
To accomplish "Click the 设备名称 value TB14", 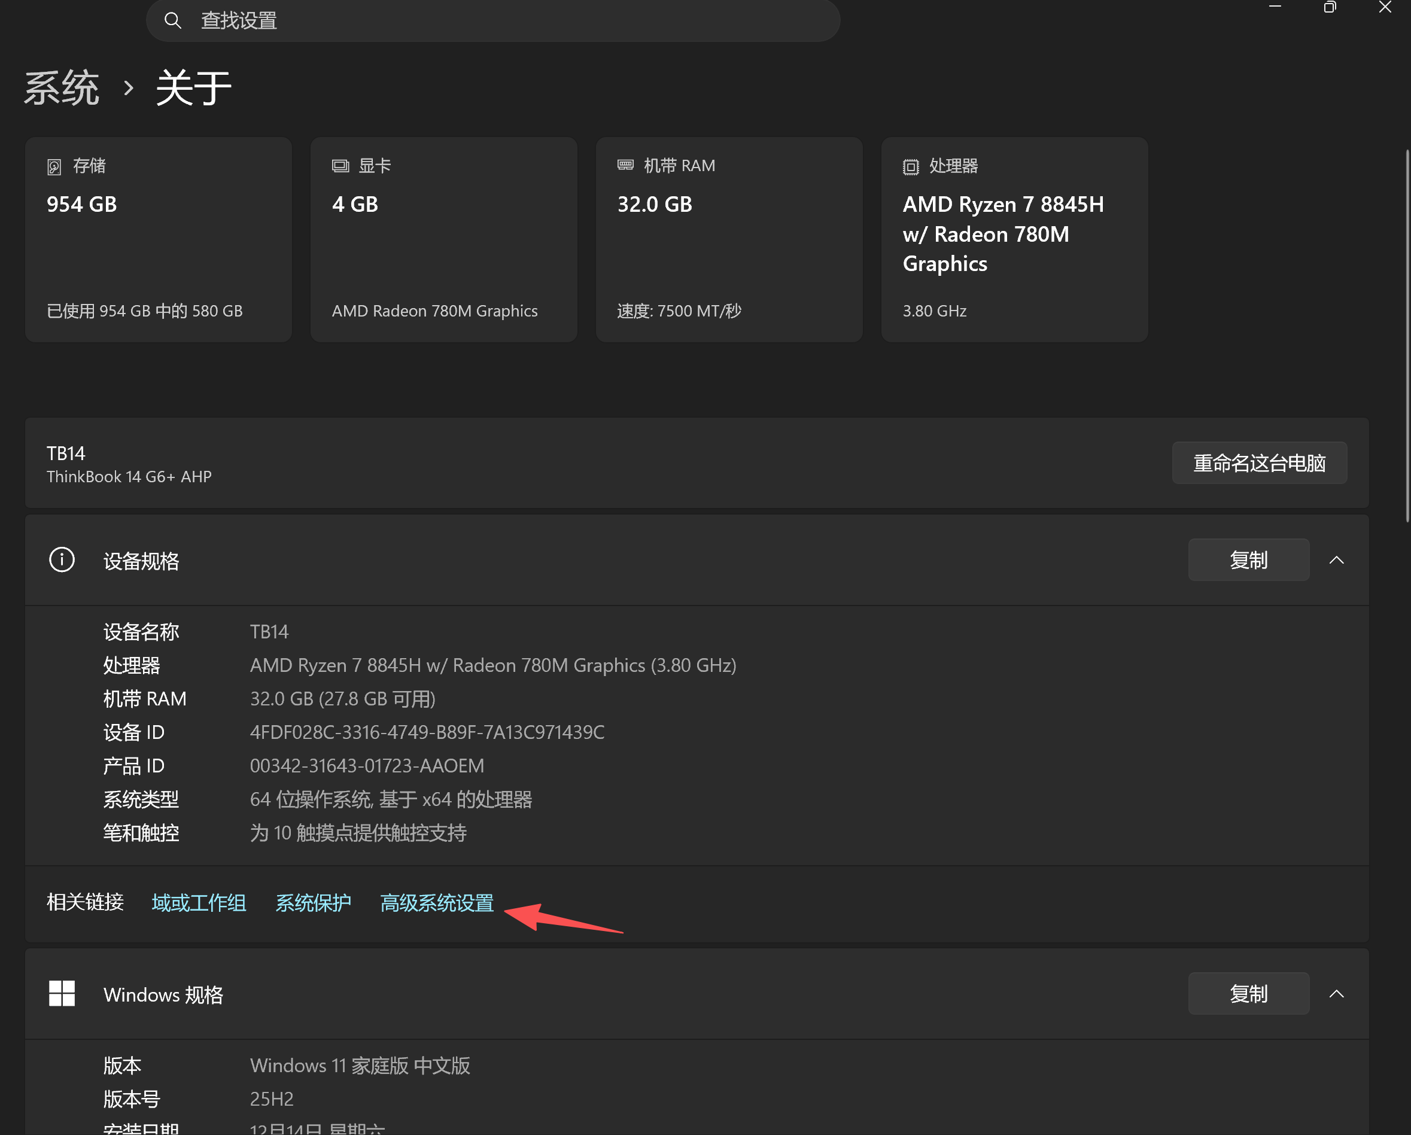I will click(269, 632).
